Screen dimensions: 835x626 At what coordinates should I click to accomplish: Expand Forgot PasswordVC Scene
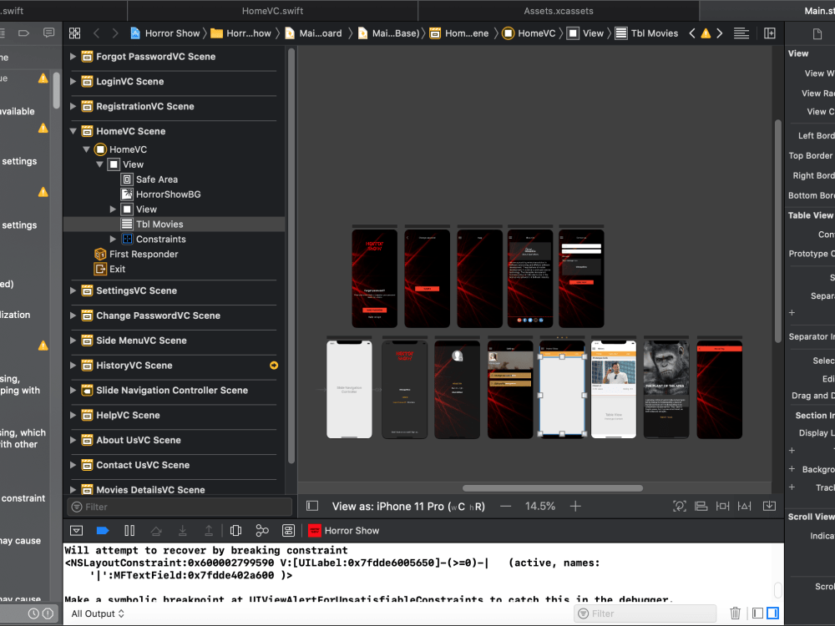pyautogui.click(x=73, y=57)
